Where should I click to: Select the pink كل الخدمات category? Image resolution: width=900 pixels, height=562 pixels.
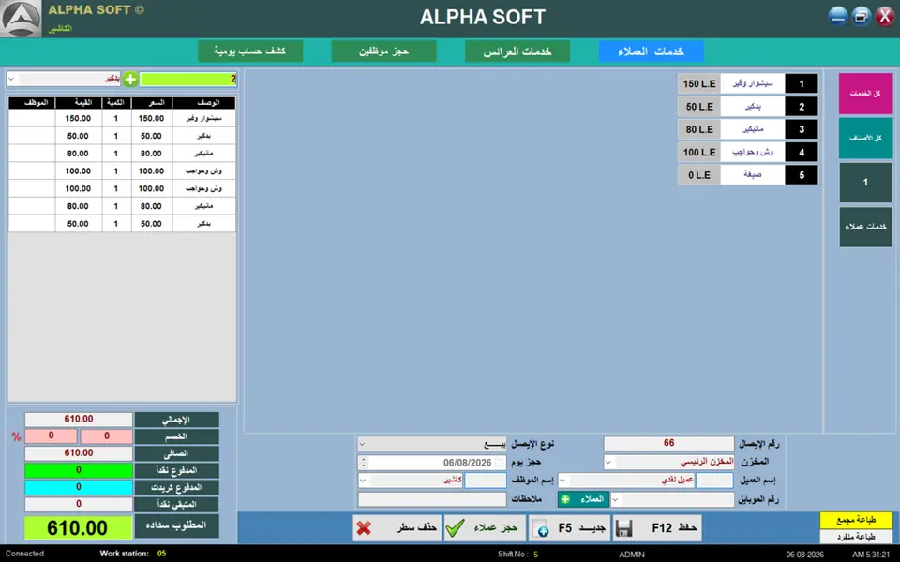point(865,93)
